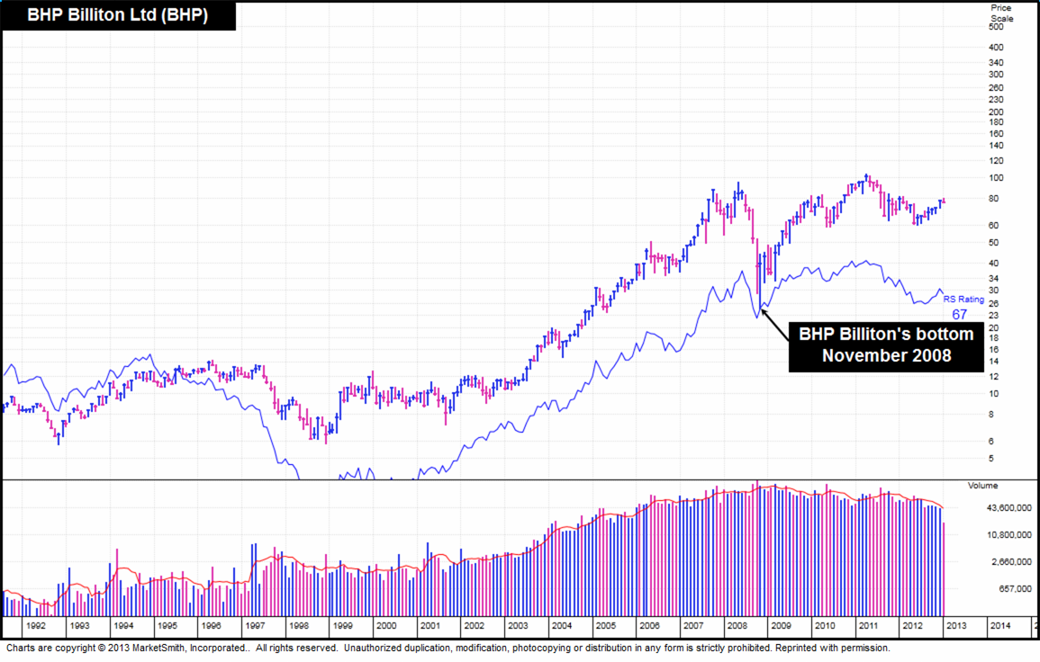
Task: Click the RS Rating value 67
Action: coord(960,315)
